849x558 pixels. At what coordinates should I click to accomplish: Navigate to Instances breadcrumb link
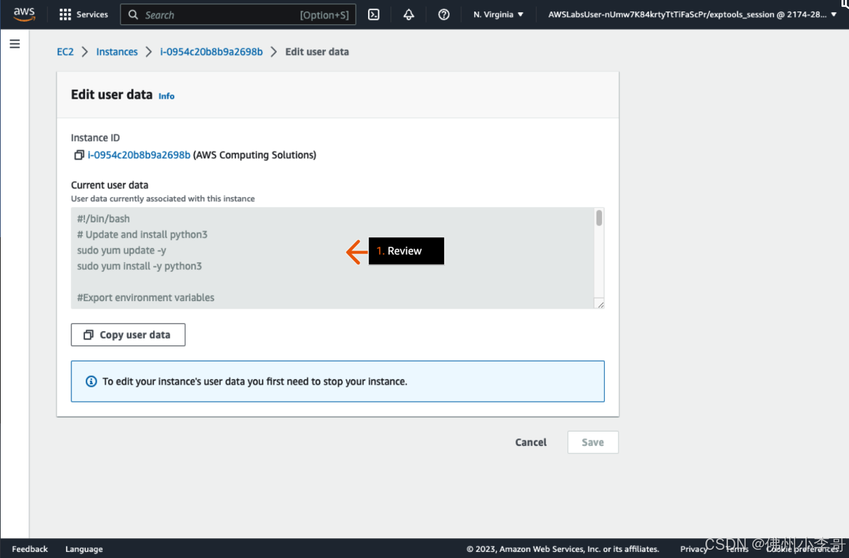(x=117, y=52)
